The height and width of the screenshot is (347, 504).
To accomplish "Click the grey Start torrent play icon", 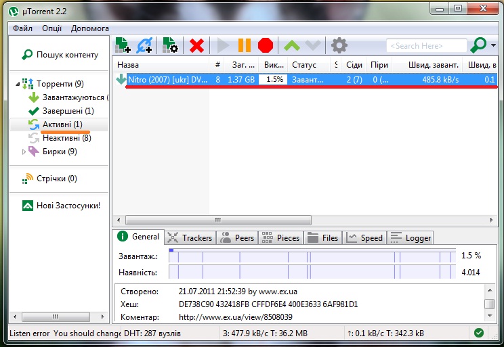I will [223, 45].
